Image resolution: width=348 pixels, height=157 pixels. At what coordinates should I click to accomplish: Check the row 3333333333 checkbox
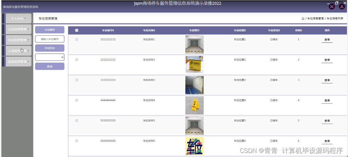(77, 80)
